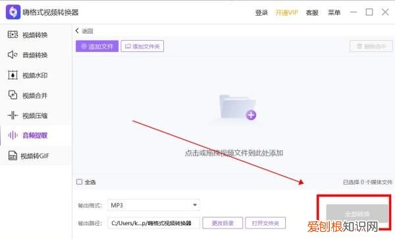The height and width of the screenshot is (239, 395).
Task: Click 开通VIP link
Action: pos(286,12)
